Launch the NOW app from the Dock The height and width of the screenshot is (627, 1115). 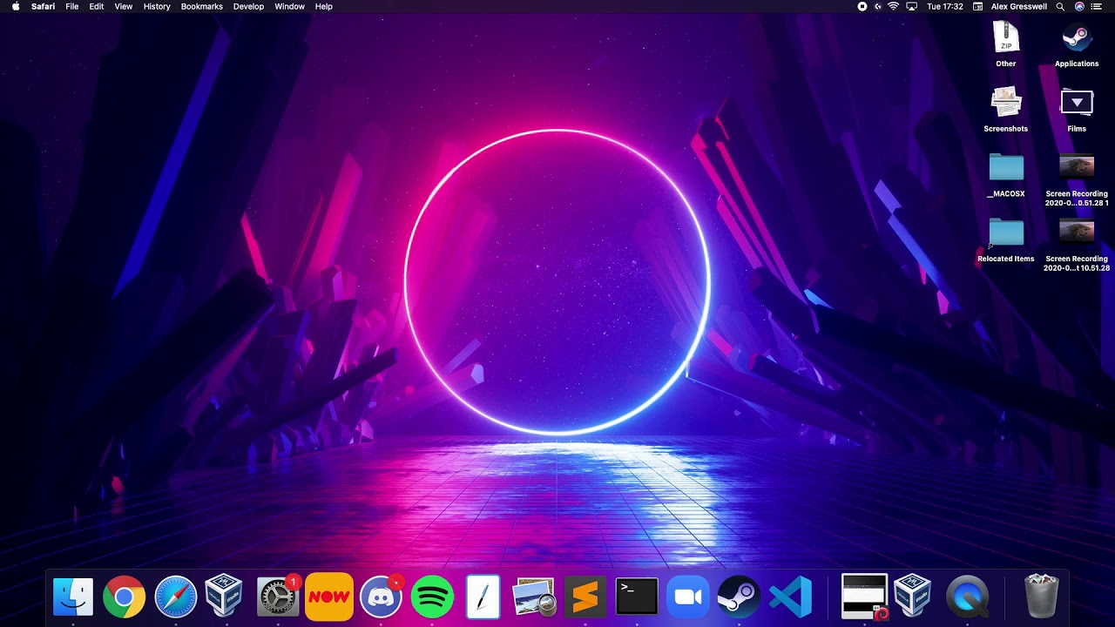[328, 597]
